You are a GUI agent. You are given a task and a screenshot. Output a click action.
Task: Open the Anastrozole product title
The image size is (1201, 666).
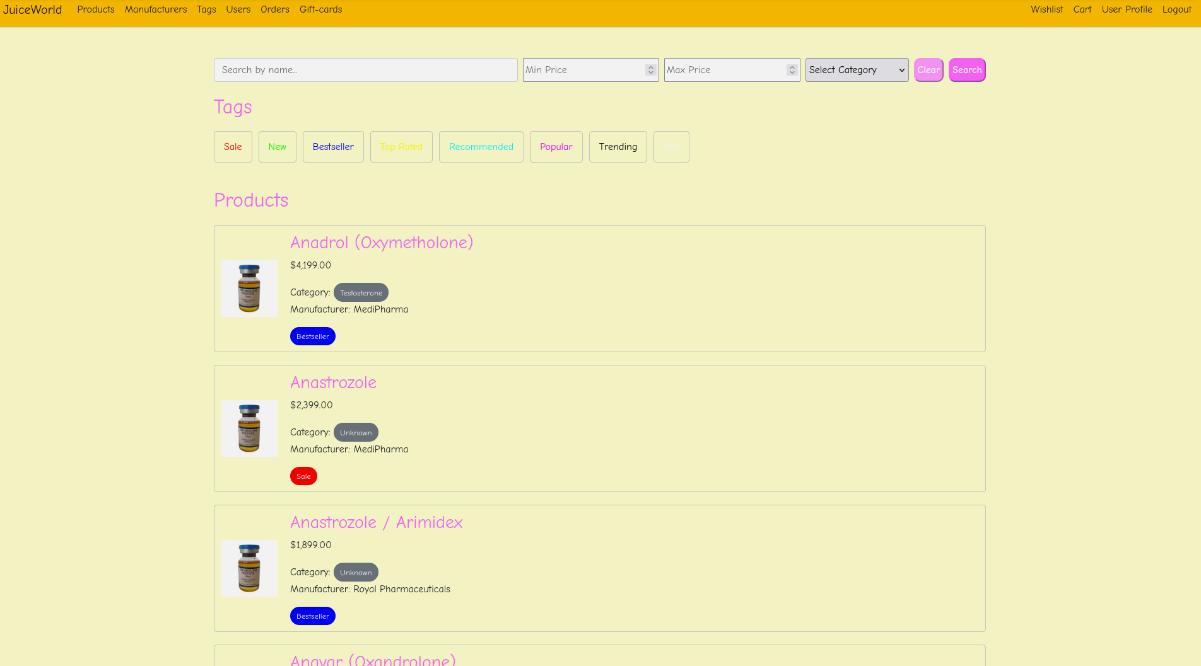[x=333, y=382]
